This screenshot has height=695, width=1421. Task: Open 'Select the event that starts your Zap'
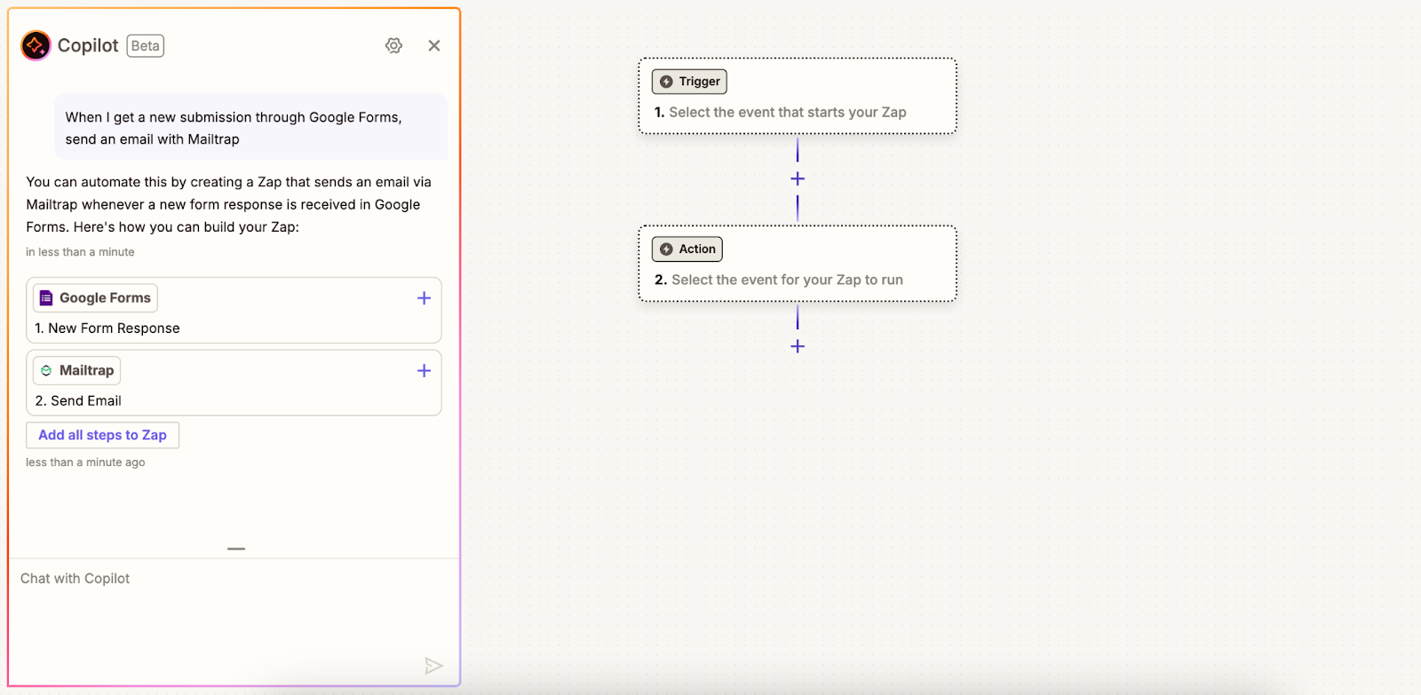coord(787,113)
